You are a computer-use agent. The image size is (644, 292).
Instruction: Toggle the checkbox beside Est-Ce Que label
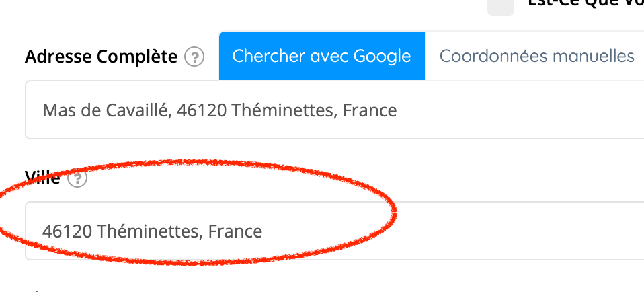click(x=501, y=6)
